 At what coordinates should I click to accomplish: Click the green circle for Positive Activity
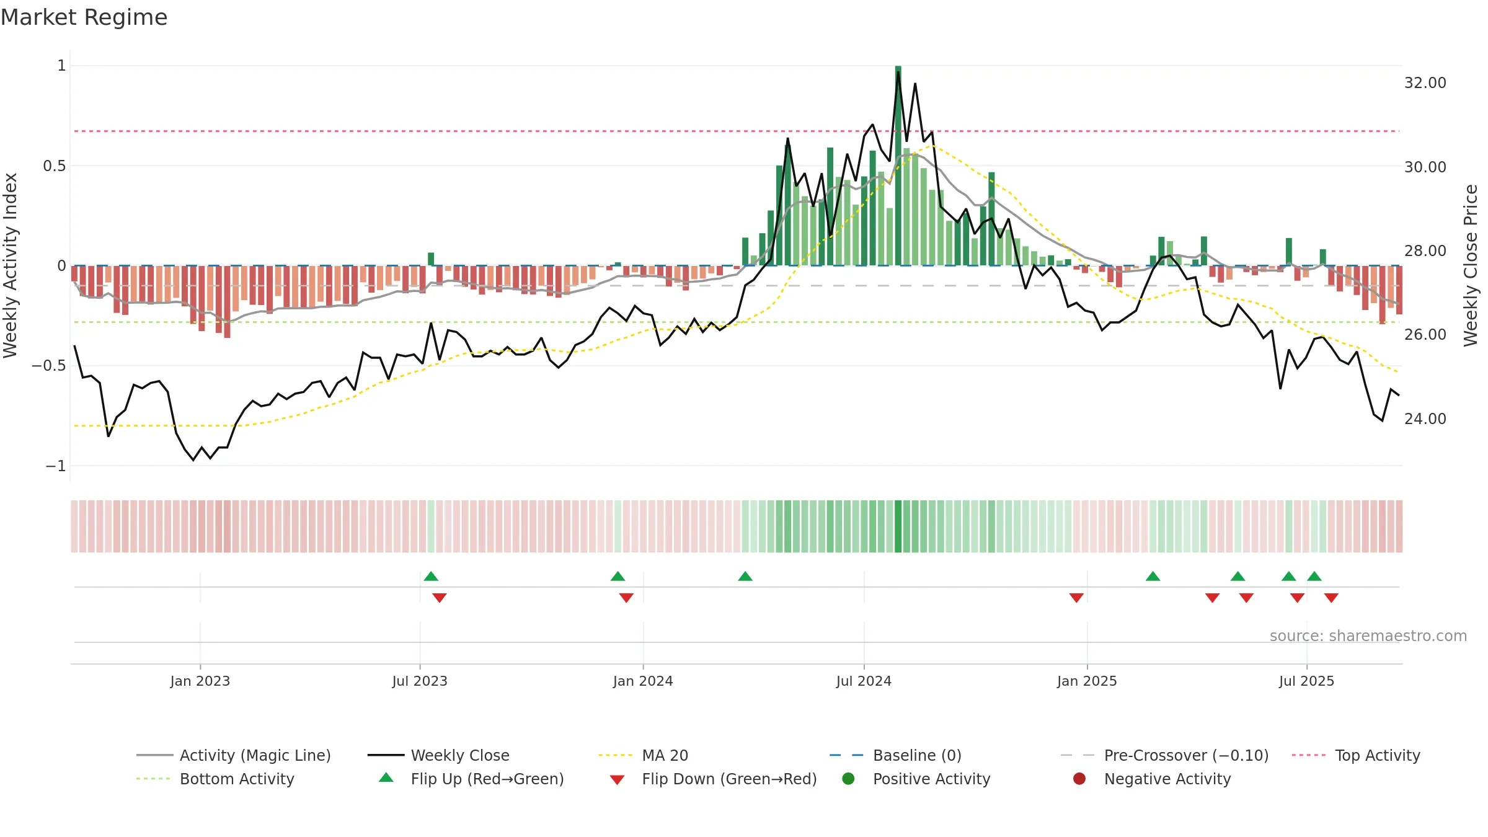pyautogui.click(x=848, y=779)
